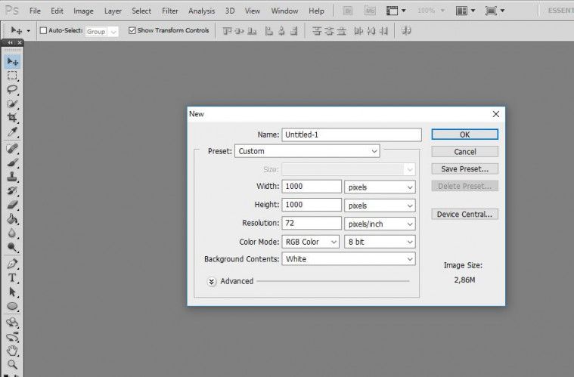574x377 pixels.
Task: Select the Type tool
Action: click(x=13, y=277)
